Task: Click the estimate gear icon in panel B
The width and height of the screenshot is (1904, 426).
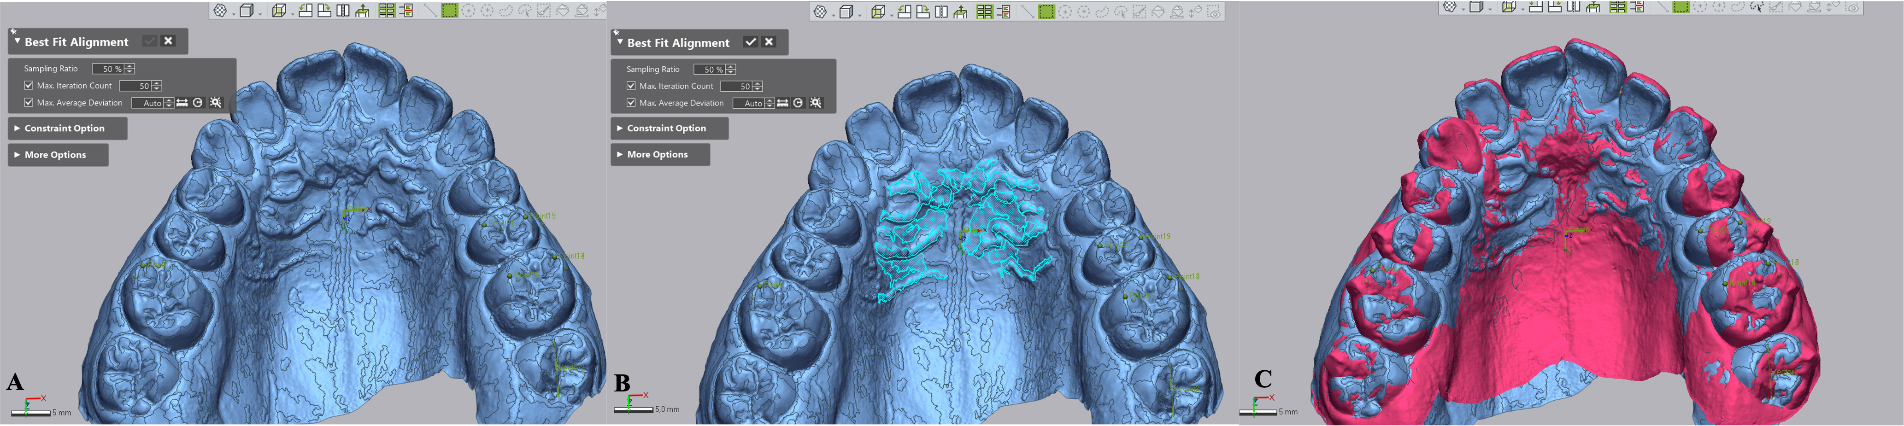Action: click(815, 103)
